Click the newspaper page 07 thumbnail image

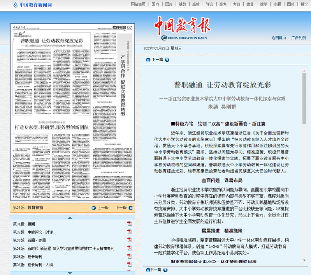click(x=72, y=112)
